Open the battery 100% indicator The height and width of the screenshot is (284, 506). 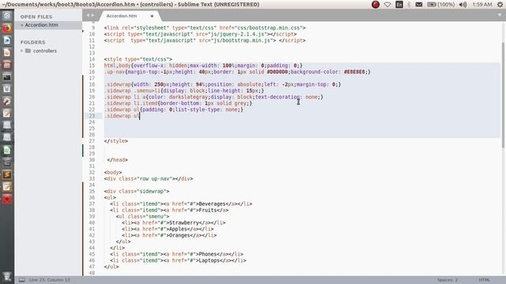click(x=441, y=5)
